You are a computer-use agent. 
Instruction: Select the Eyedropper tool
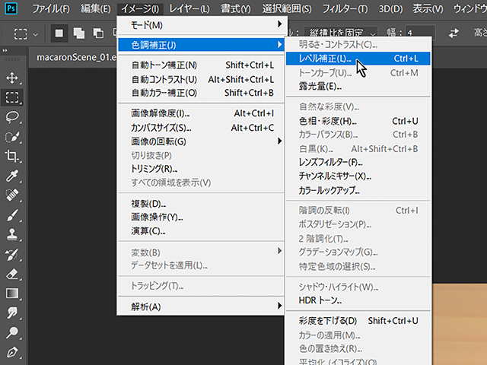click(x=12, y=176)
